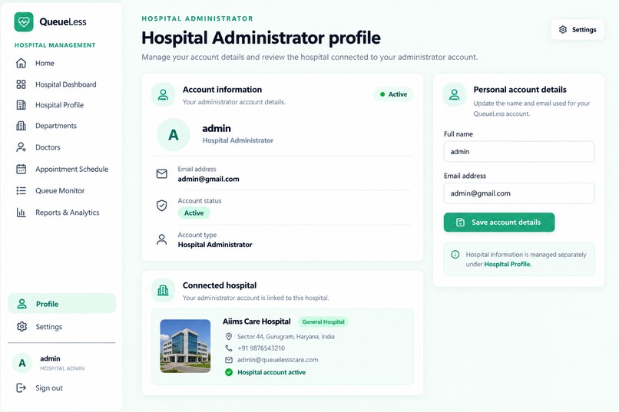Click the Account information person icon

163,94
